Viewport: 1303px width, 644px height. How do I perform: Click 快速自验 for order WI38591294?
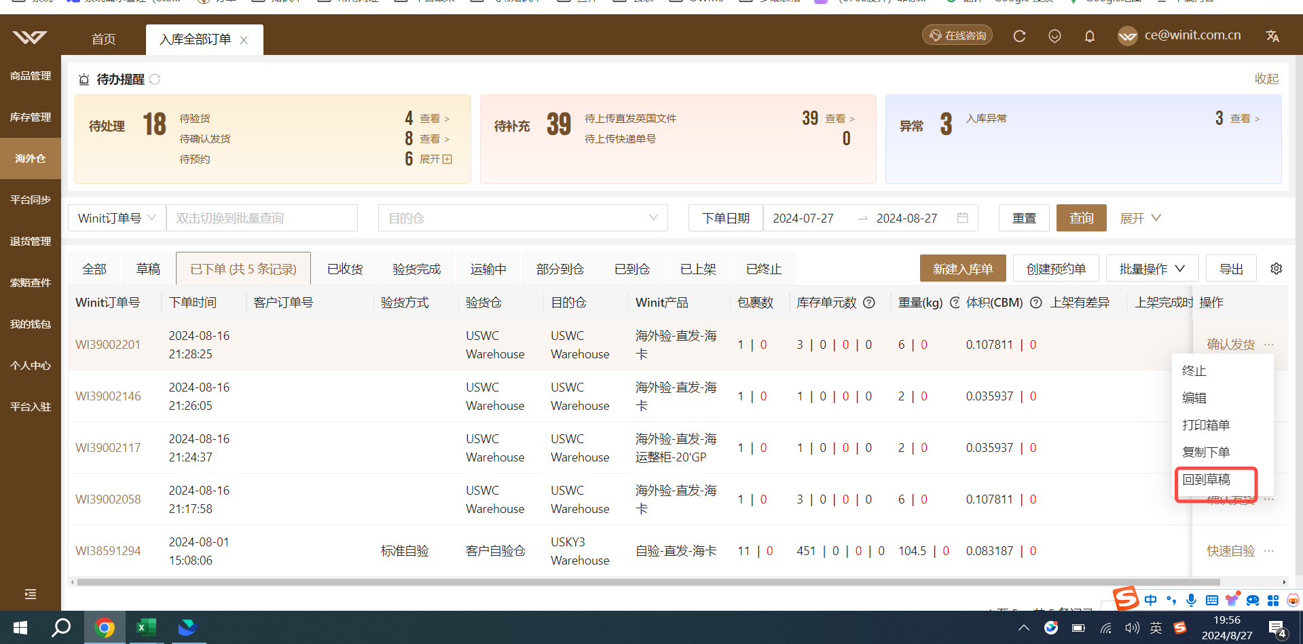1231,551
